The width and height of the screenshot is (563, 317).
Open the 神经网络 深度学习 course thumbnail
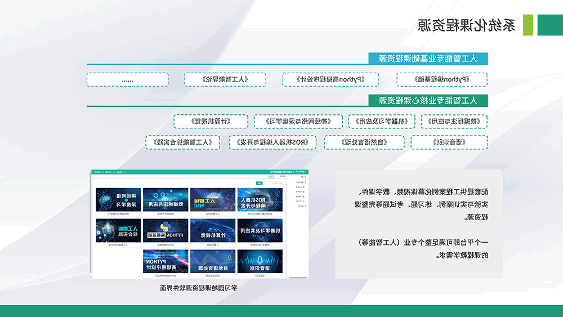(x=118, y=200)
